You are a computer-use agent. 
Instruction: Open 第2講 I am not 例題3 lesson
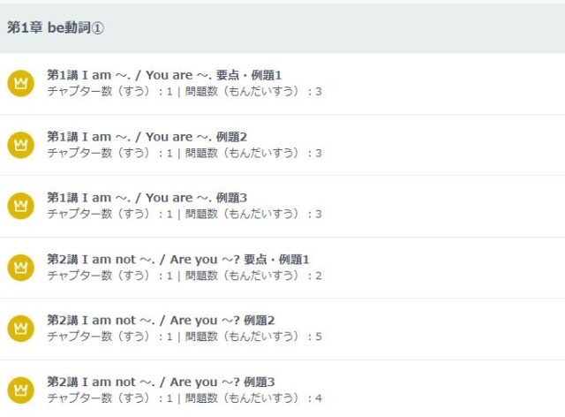tap(161, 382)
